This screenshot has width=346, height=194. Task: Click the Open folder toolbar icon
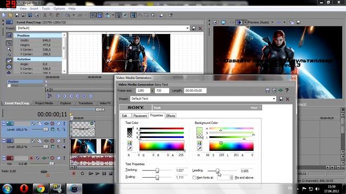click(x=10, y=15)
